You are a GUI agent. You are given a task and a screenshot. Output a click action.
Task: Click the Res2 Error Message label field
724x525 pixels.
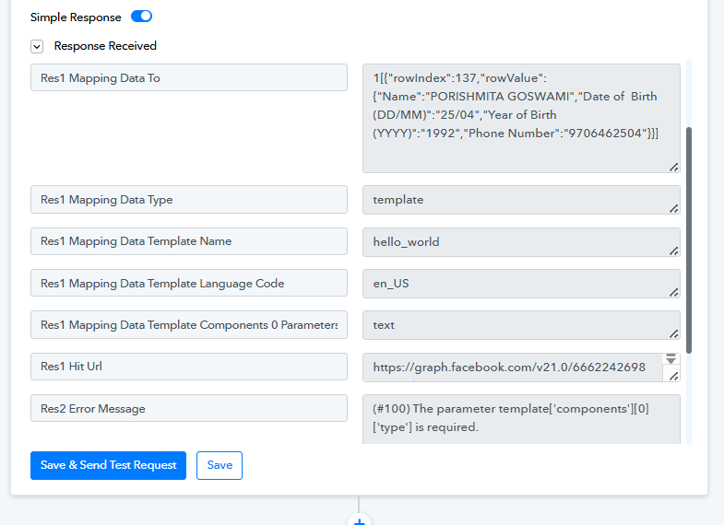(x=188, y=408)
